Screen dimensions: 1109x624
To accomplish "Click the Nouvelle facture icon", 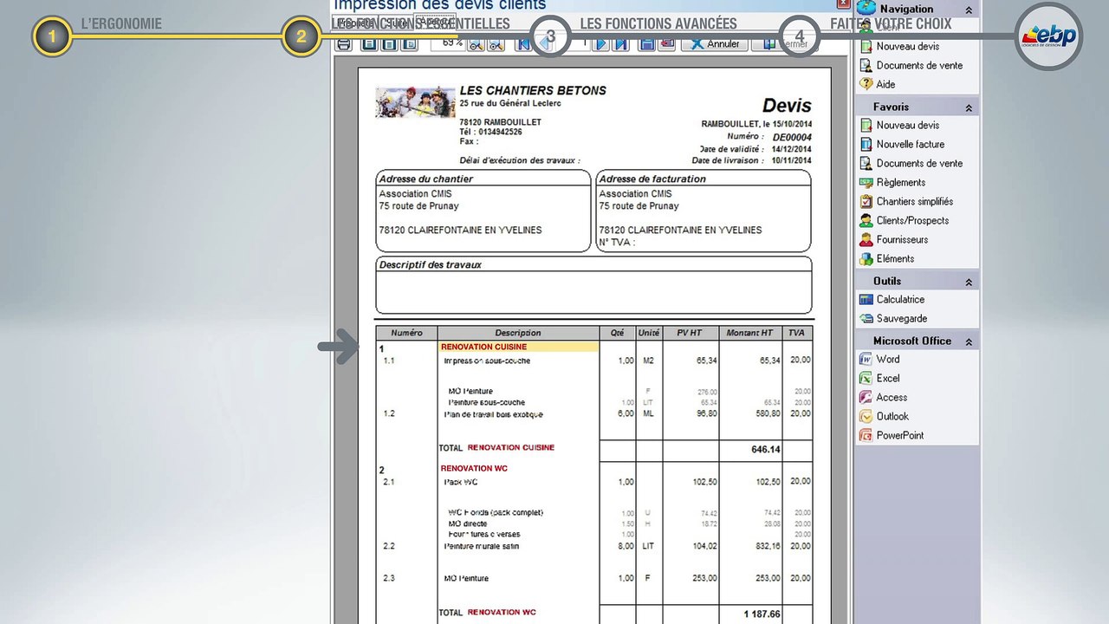I will pyautogui.click(x=866, y=144).
